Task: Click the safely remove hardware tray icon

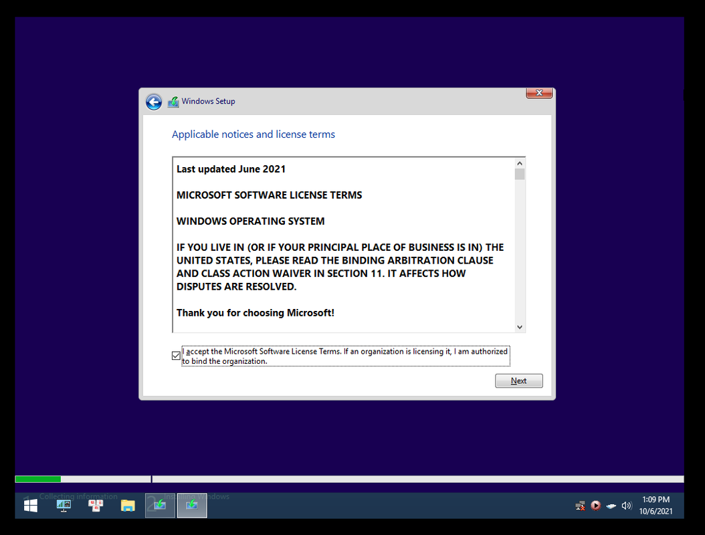Action: [x=611, y=506]
